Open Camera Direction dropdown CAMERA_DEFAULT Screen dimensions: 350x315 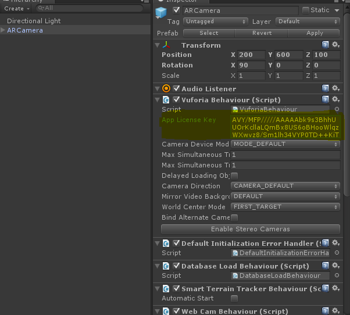pos(285,186)
